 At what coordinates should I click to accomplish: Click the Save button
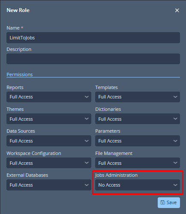(x=169, y=202)
